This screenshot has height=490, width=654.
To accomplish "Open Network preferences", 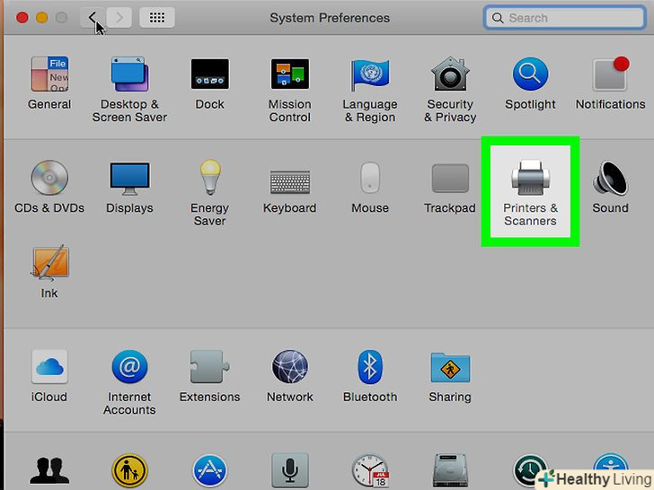I will 290,376.
